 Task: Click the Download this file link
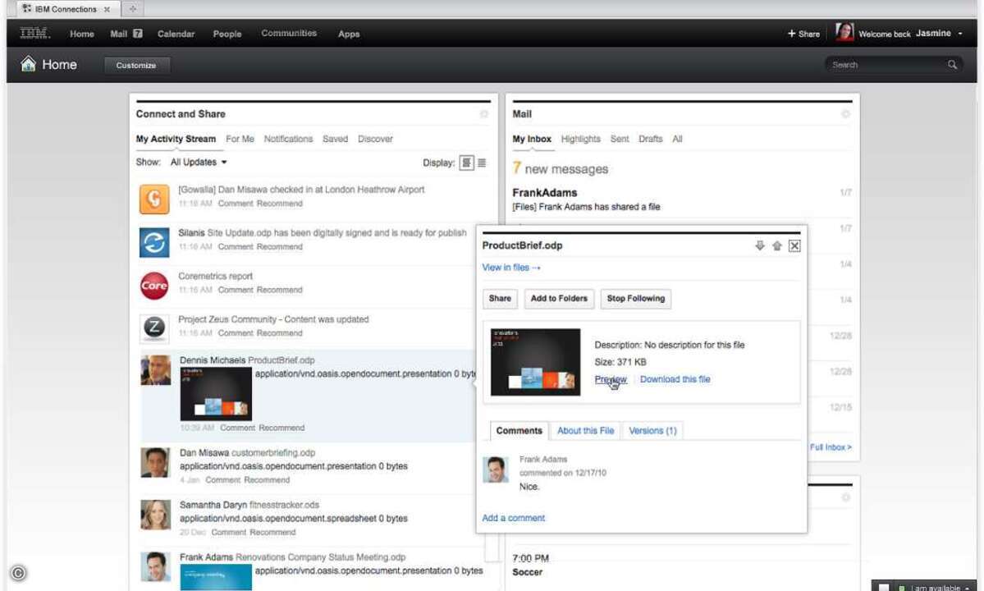(675, 379)
